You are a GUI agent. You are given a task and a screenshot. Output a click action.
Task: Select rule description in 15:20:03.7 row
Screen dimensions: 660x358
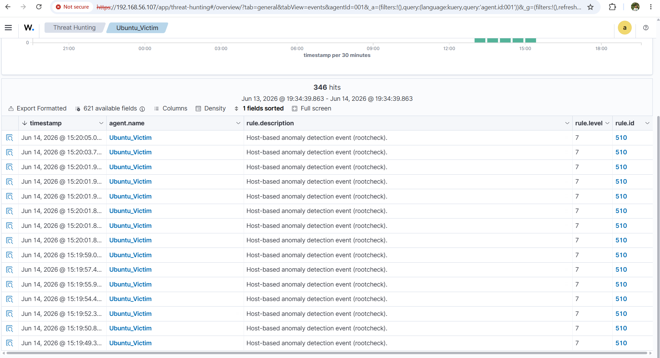(x=317, y=152)
